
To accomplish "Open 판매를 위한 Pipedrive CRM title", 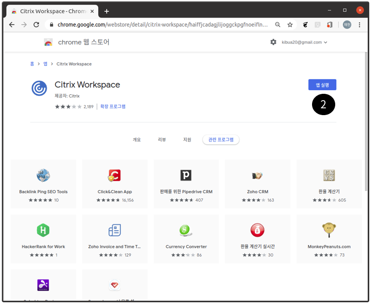I will tap(186, 192).
